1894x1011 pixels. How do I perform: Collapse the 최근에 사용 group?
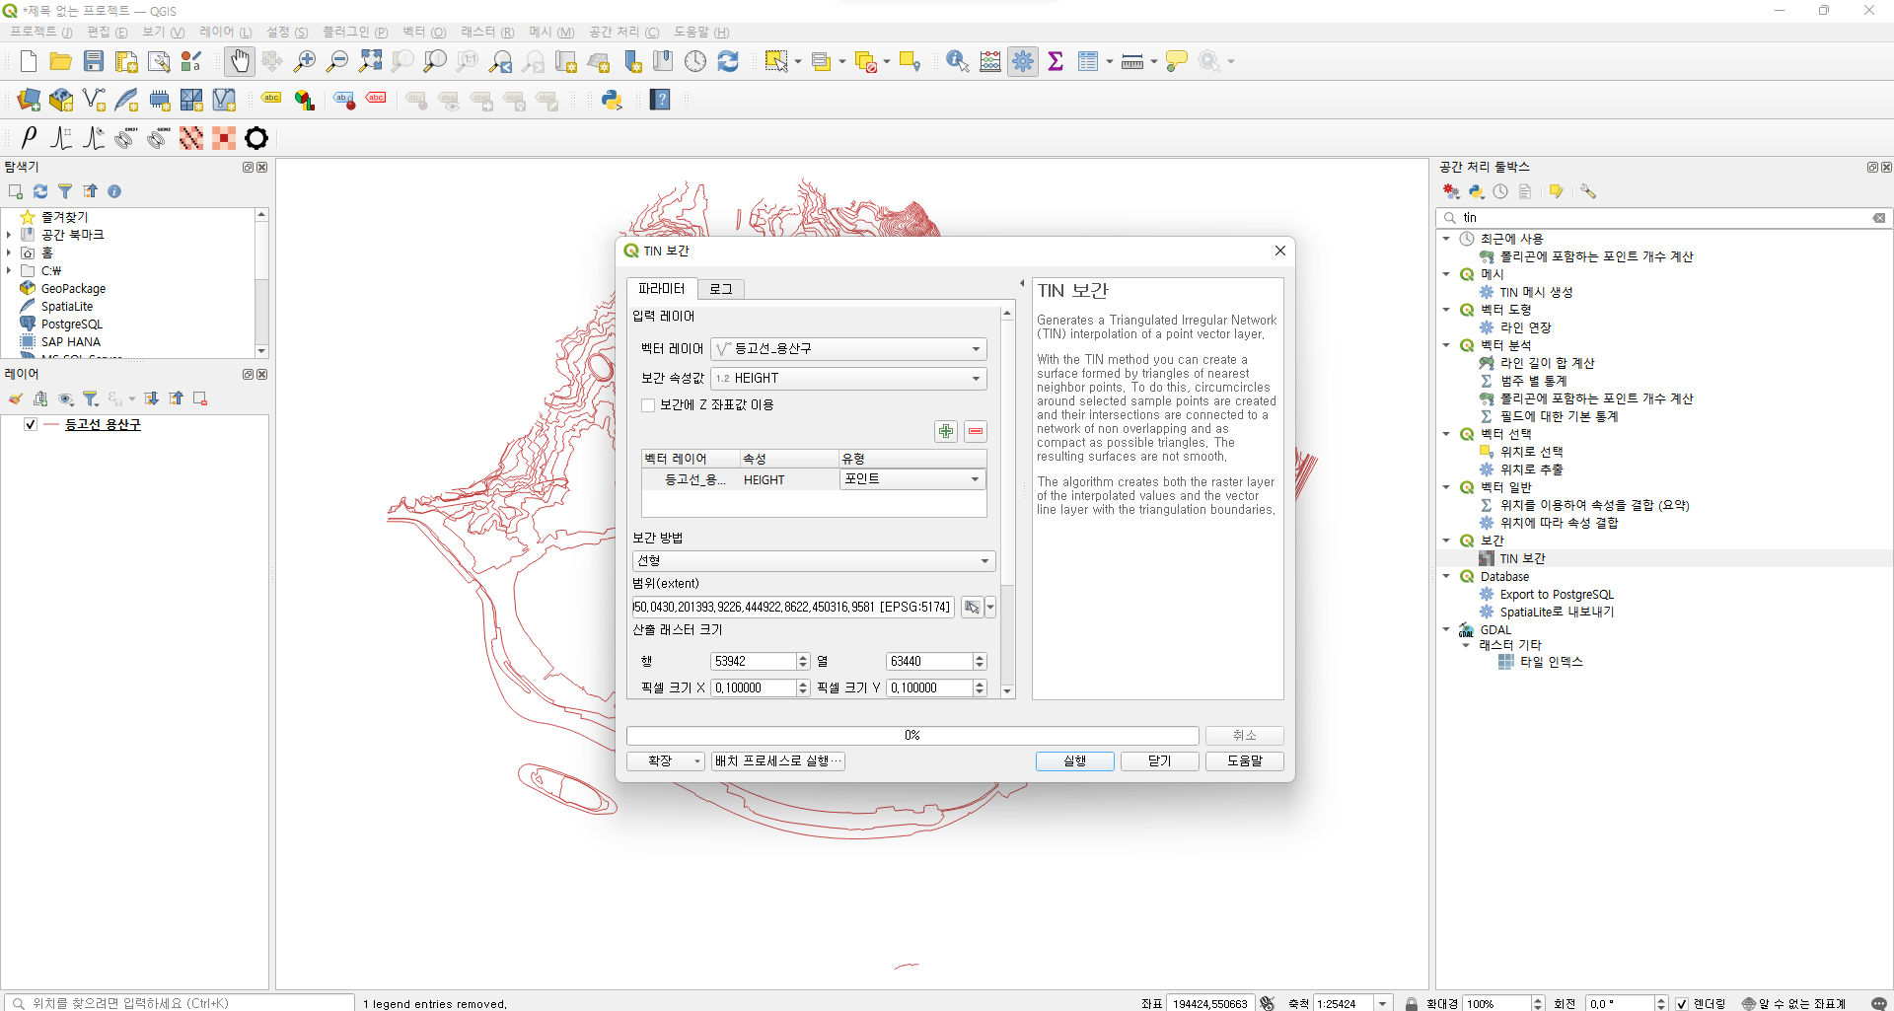click(1446, 239)
